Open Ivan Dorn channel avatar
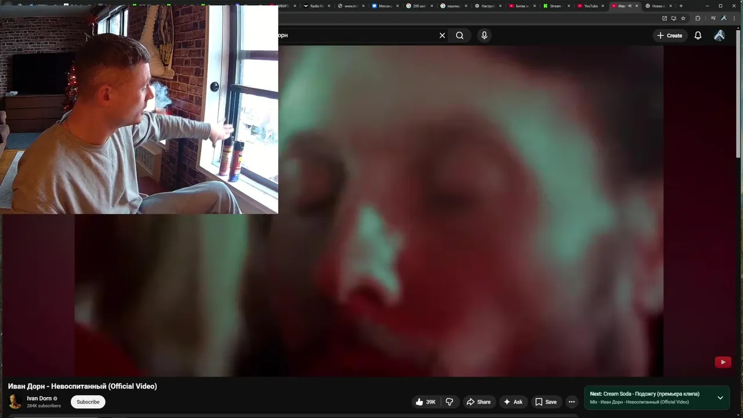This screenshot has height=418, width=743. click(x=16, y=402)
